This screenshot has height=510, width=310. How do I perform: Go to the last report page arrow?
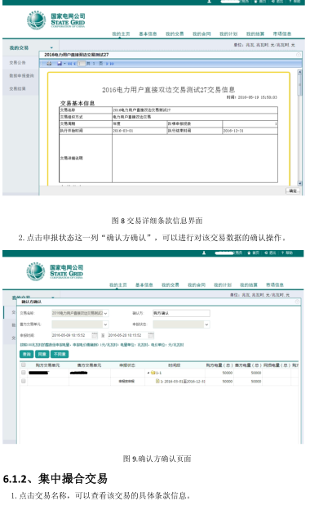coord(112,64)
